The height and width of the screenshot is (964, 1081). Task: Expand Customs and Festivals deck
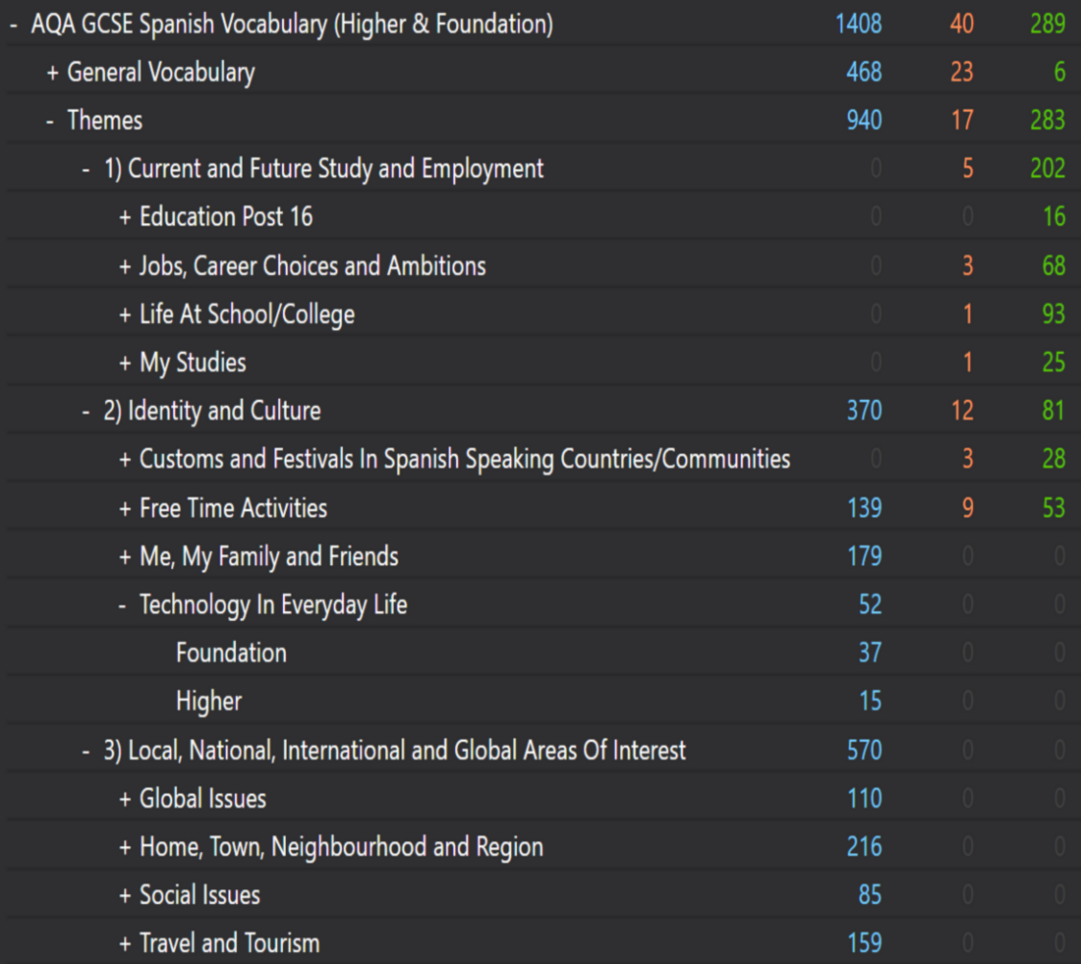[125, 460]
